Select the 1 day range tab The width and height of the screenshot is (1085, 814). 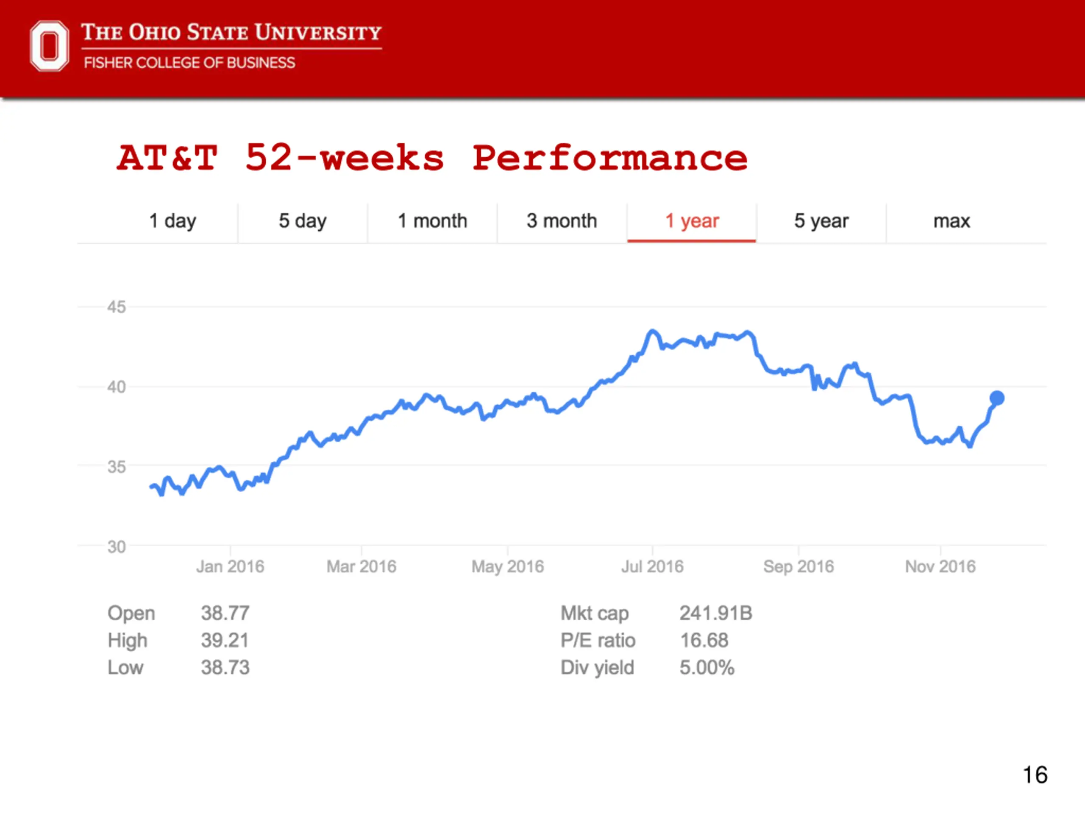coord(172,221)
